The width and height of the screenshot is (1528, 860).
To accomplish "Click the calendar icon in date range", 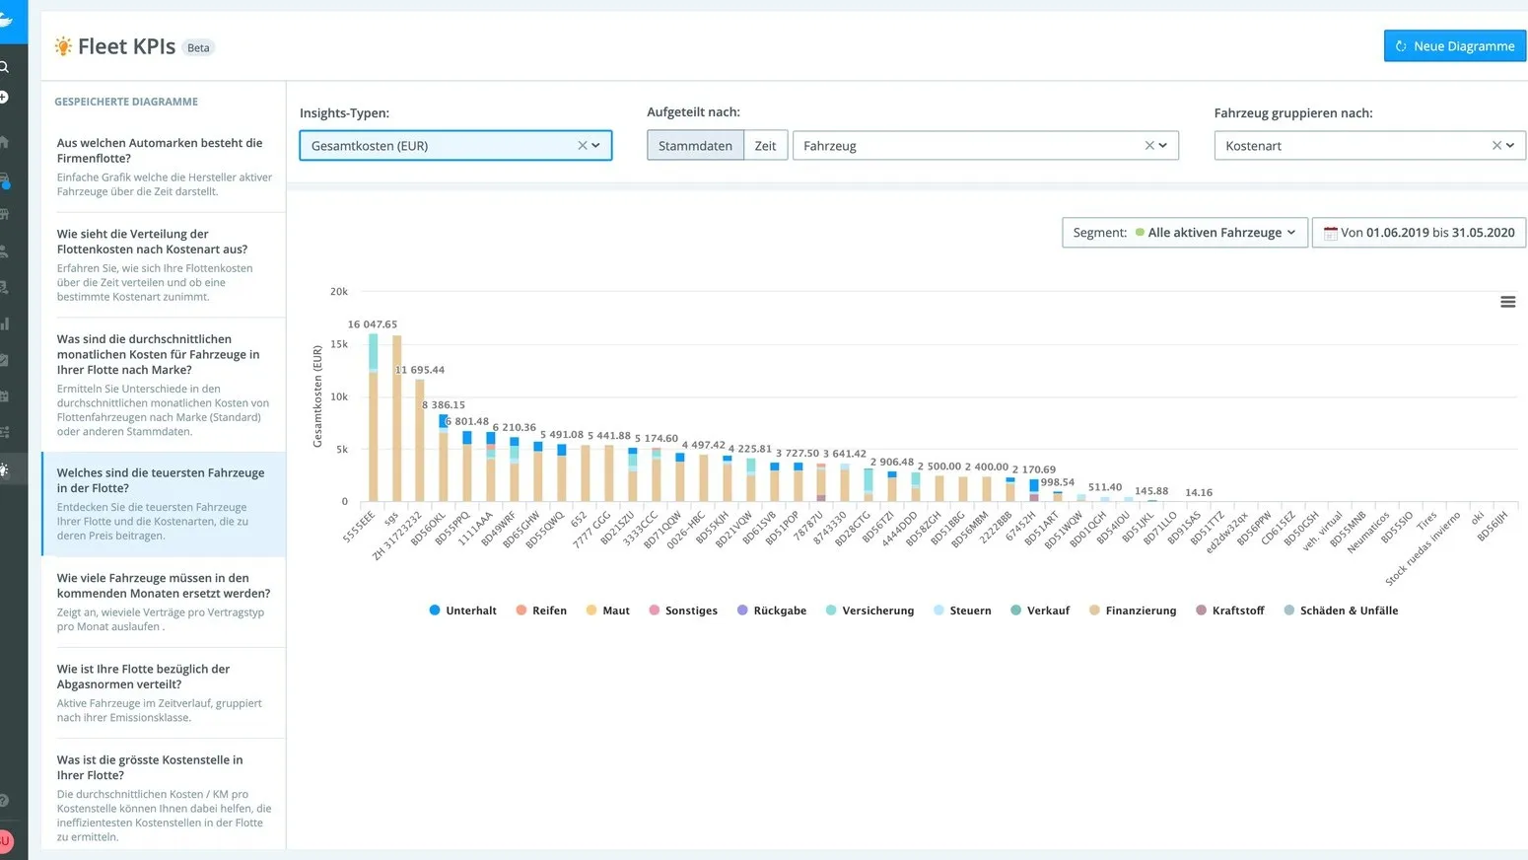I will point(1330,233).
